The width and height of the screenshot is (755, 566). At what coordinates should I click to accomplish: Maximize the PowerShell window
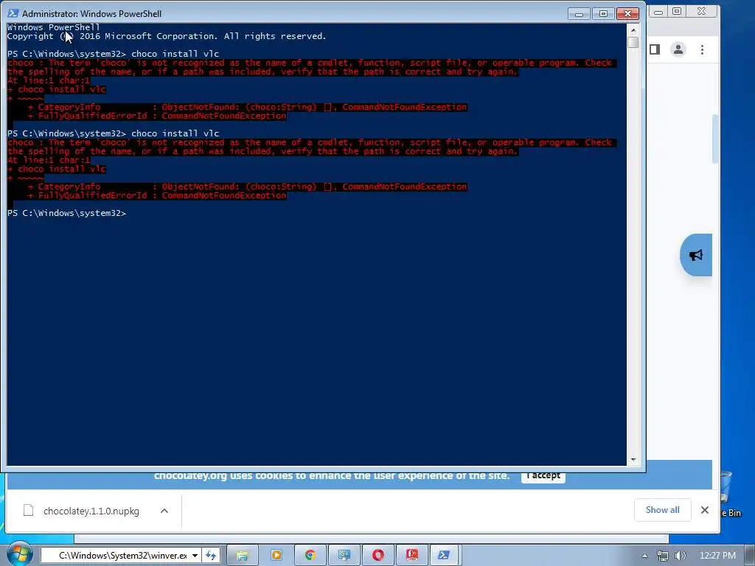click(x=603, y=13)
